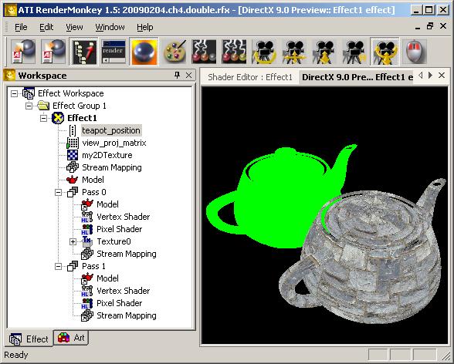This screenshot has width=454, height=364.
Task: Toggle the Workspace panel pin
Action: coord(178,75)
